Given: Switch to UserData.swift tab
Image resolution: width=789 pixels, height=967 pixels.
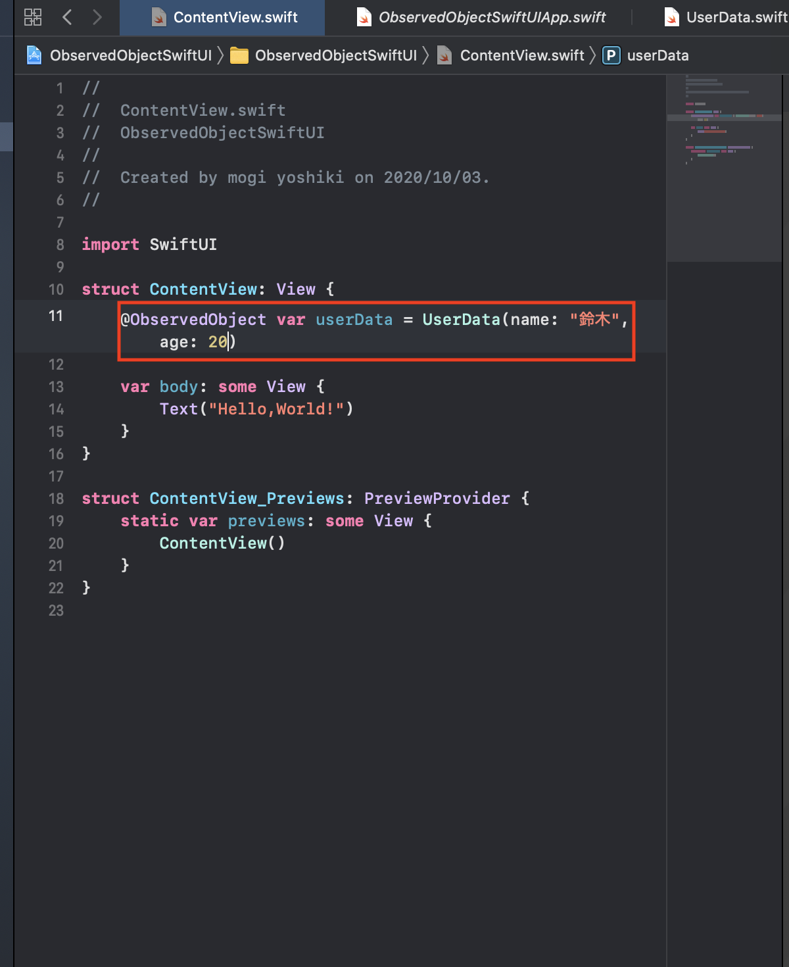Looking at the screenshot, I should (725, 18).
